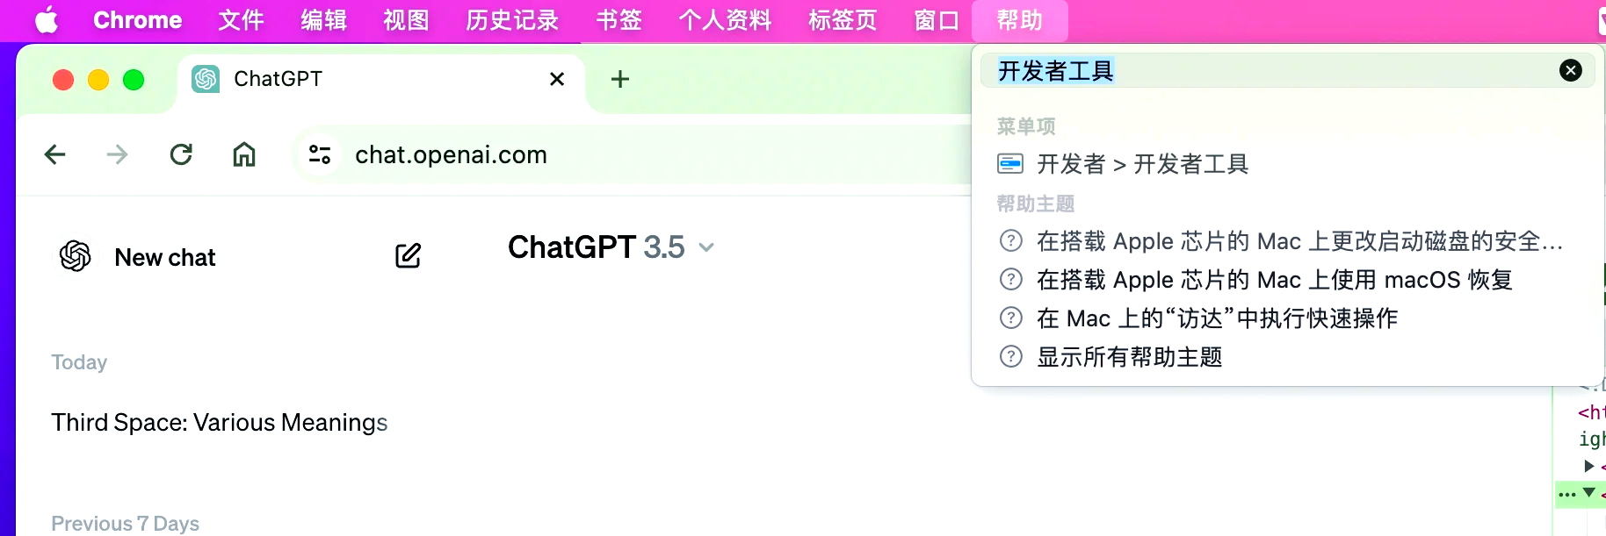Click the menu item icon beside 开发者 > 开发者工具

pos(1010,164)
